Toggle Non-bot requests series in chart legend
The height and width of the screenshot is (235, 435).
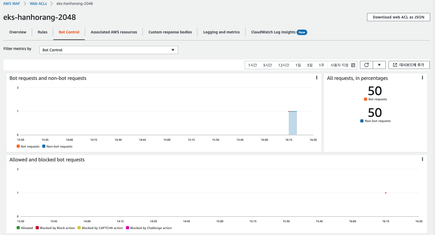point(57,146)
